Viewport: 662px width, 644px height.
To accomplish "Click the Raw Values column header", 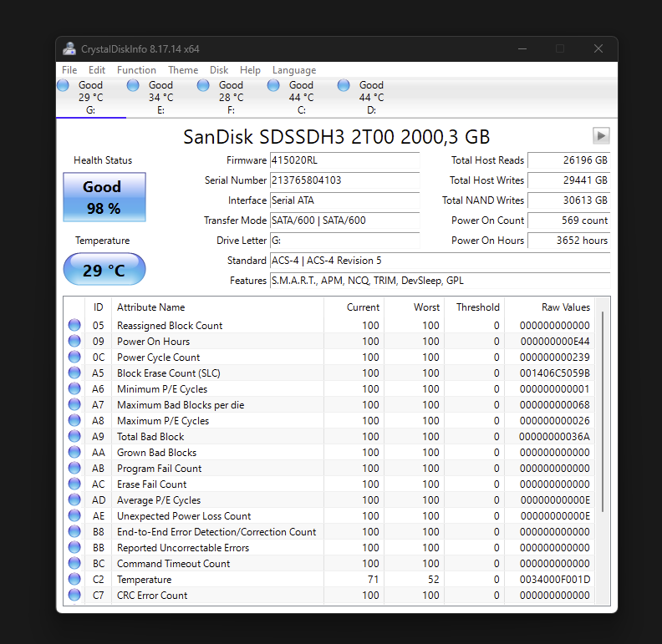I will 550,307.
